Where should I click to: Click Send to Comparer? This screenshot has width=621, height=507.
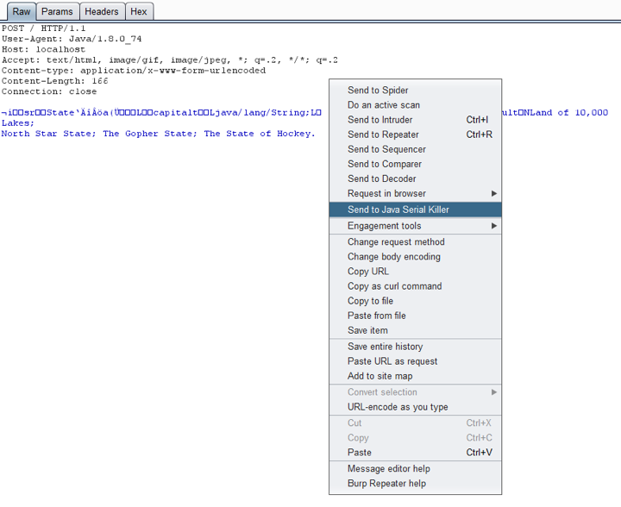[385, 164]
